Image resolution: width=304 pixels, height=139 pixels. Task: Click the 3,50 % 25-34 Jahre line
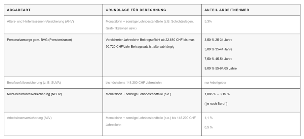click(x=218, y=40)
